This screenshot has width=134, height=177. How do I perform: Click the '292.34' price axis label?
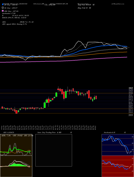coord(131,98)
